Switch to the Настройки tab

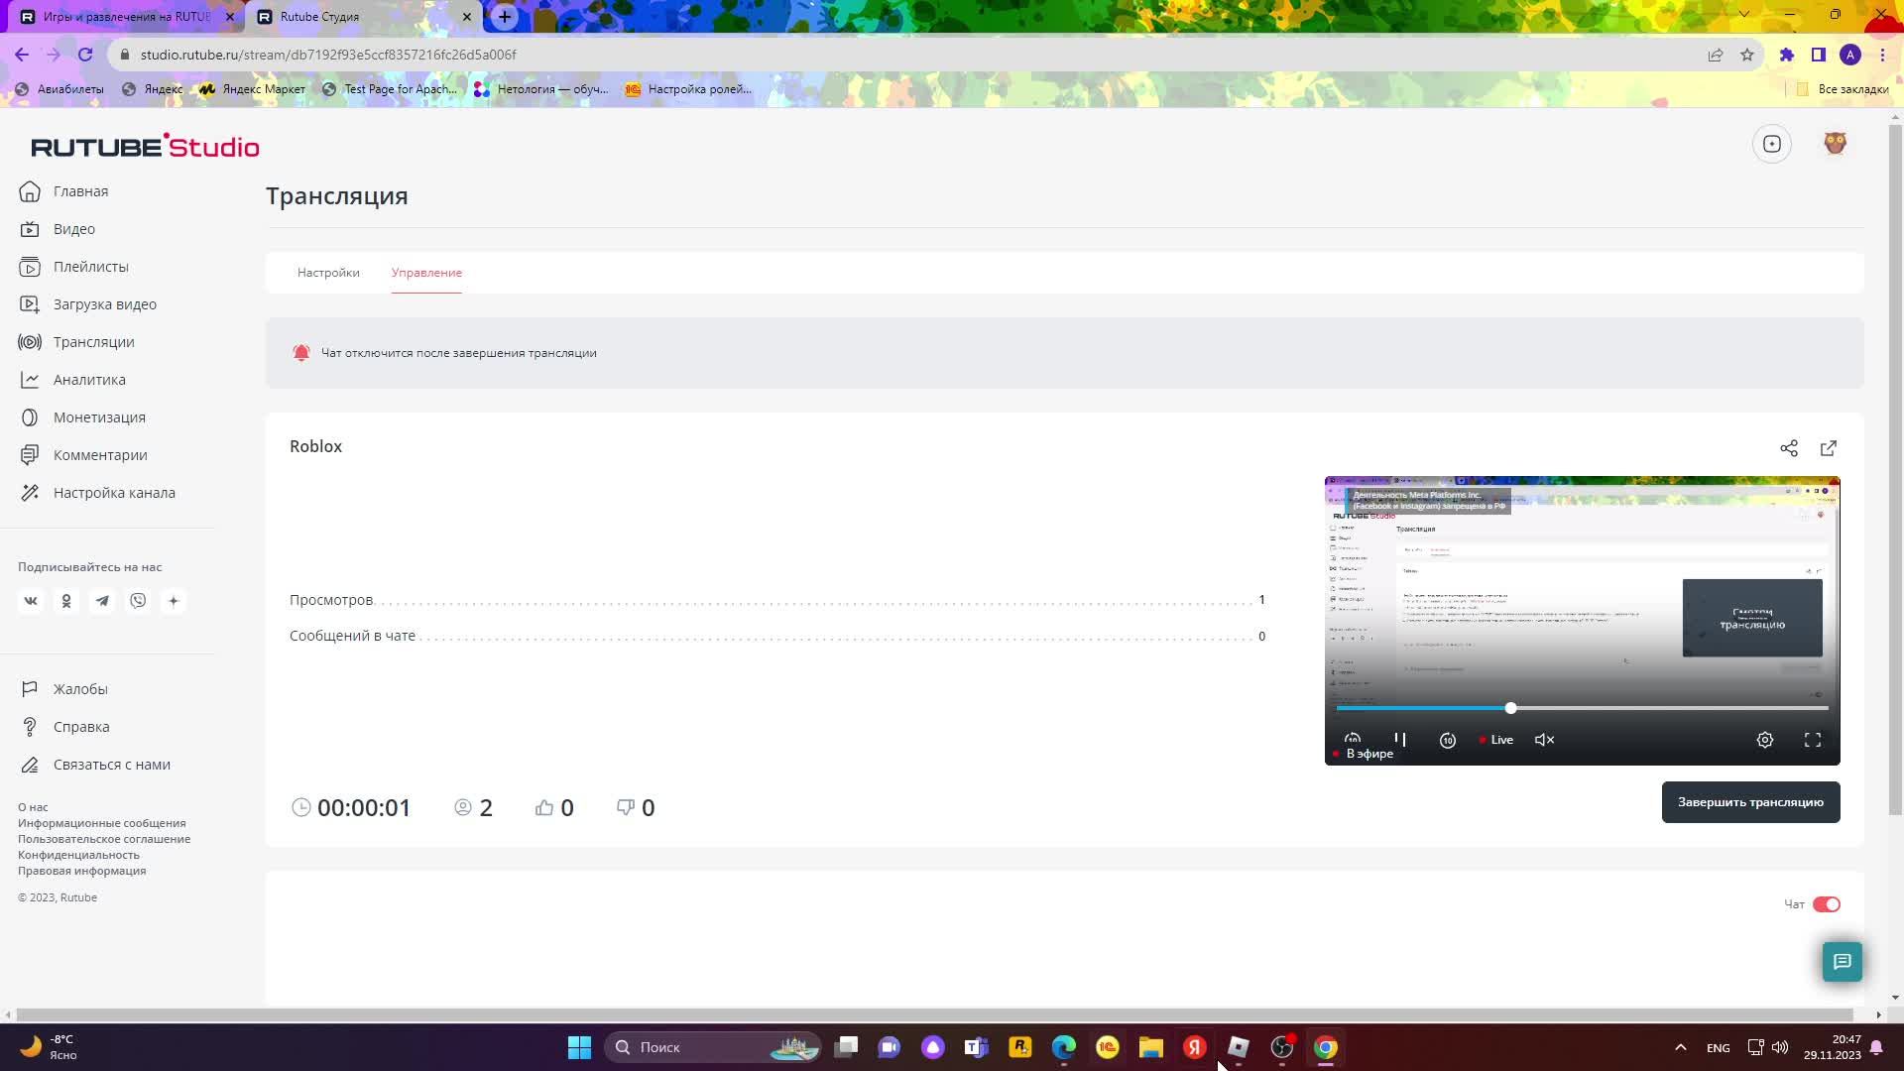tap(328, 273)
